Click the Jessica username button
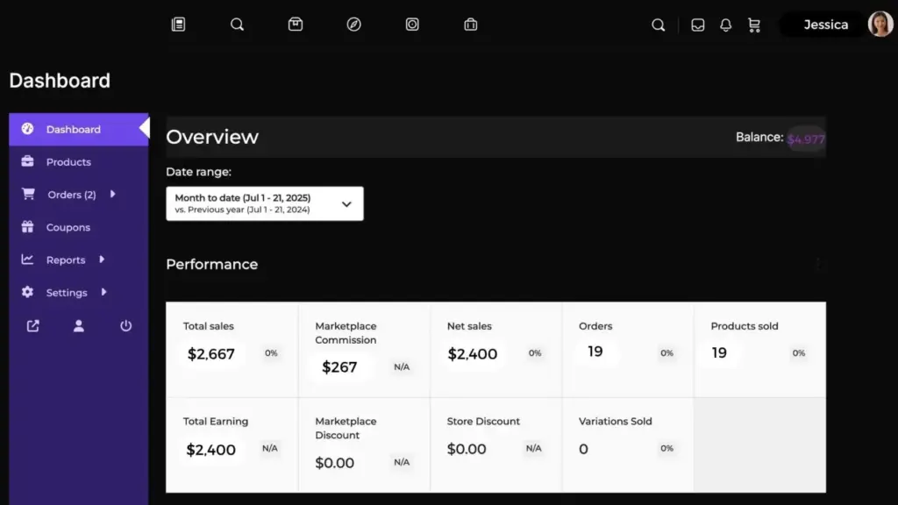Screen dimensions: 898x505 pos(825,25)
